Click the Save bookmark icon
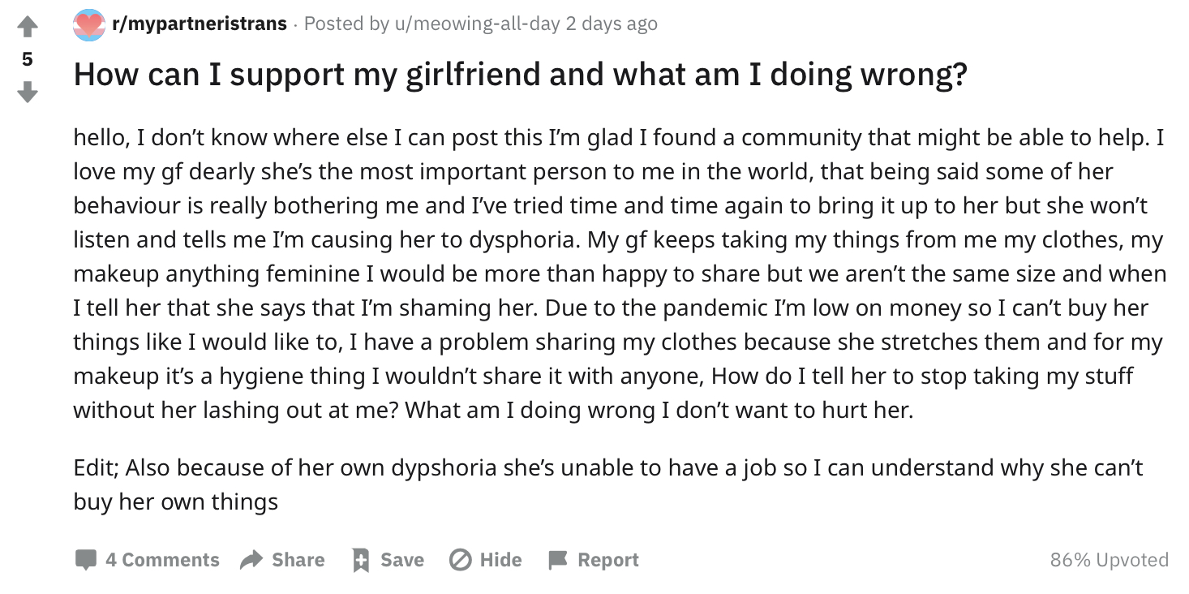 [x=360, y=560]
